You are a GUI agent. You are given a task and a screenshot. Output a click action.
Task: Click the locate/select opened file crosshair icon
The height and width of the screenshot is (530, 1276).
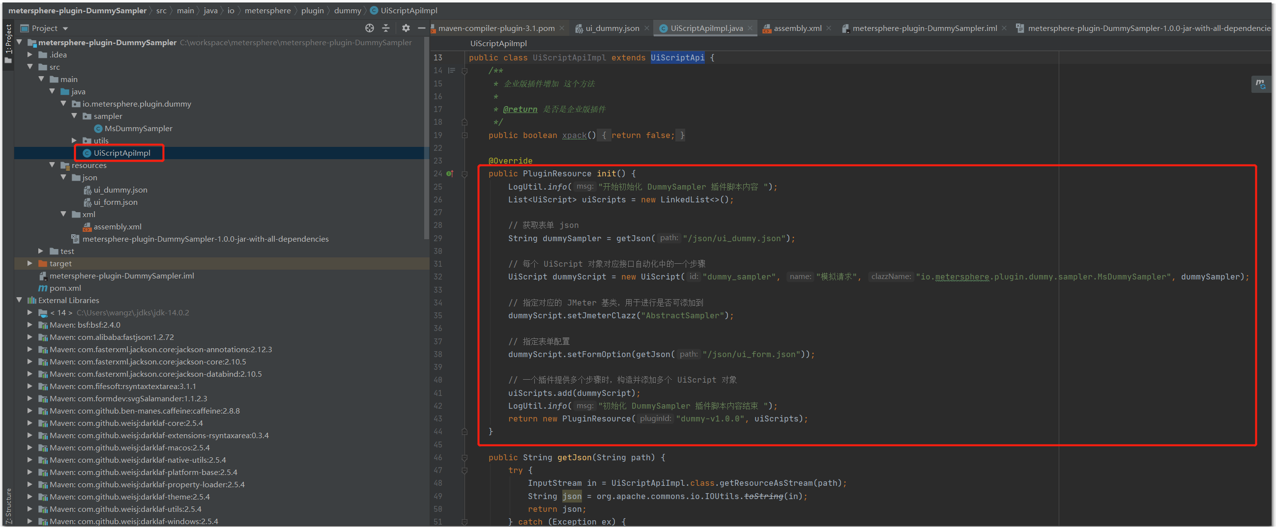coord(369,28)
